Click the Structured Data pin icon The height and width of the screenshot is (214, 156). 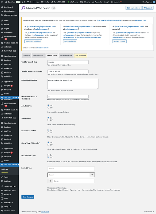[x=2, y=186]
